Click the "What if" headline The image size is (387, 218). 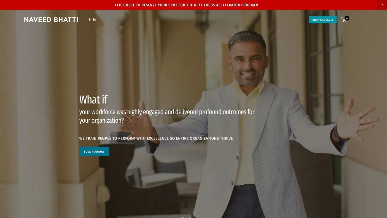93,99
